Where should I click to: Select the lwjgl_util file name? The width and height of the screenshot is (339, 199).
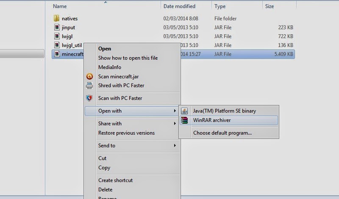72,45
